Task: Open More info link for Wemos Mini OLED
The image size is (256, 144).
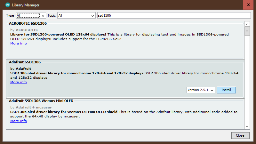Action: point(19,121)
